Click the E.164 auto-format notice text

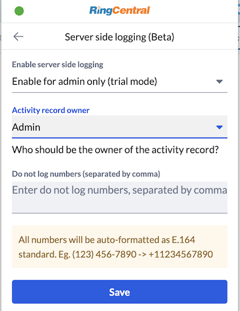(x=116, y=247)
